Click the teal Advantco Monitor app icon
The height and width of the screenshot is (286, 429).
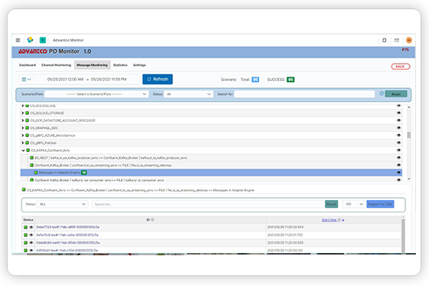[x=43, y=40]
